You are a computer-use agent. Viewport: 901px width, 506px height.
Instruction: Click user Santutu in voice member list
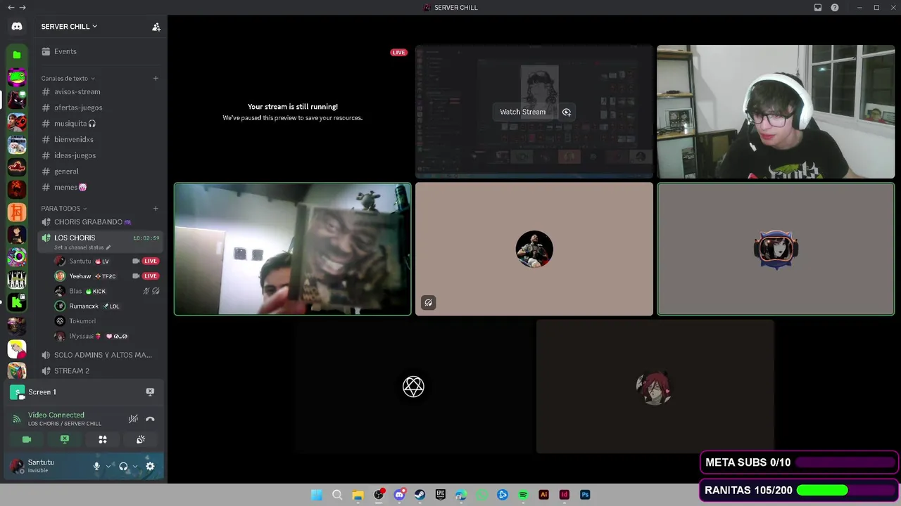(x=107, y=261)
